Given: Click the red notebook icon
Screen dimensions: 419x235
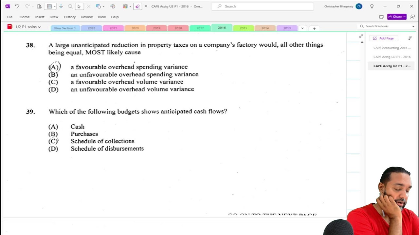Looking at the screenshot, I should pyautogui.click(x=9, y=27).
